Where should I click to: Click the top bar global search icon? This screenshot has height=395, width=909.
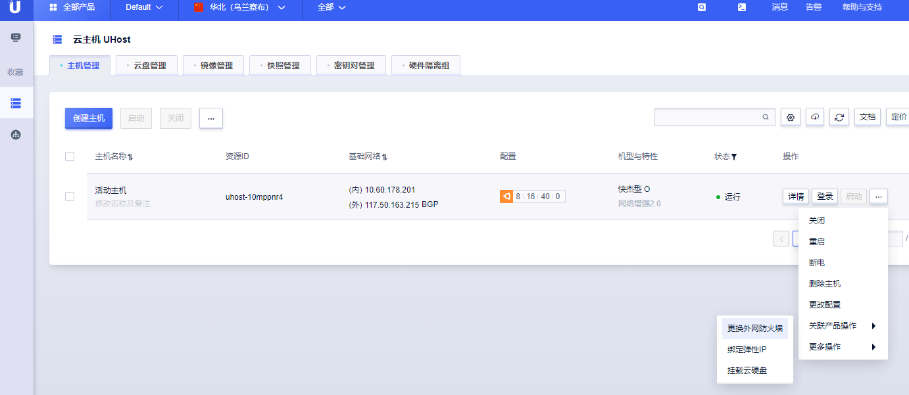(x=702, y=7)
